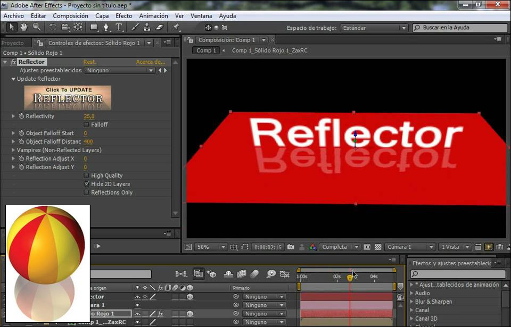Click the Rest. reset link
The height and width of the screenshot is (327, 511).
coord(89,62)
